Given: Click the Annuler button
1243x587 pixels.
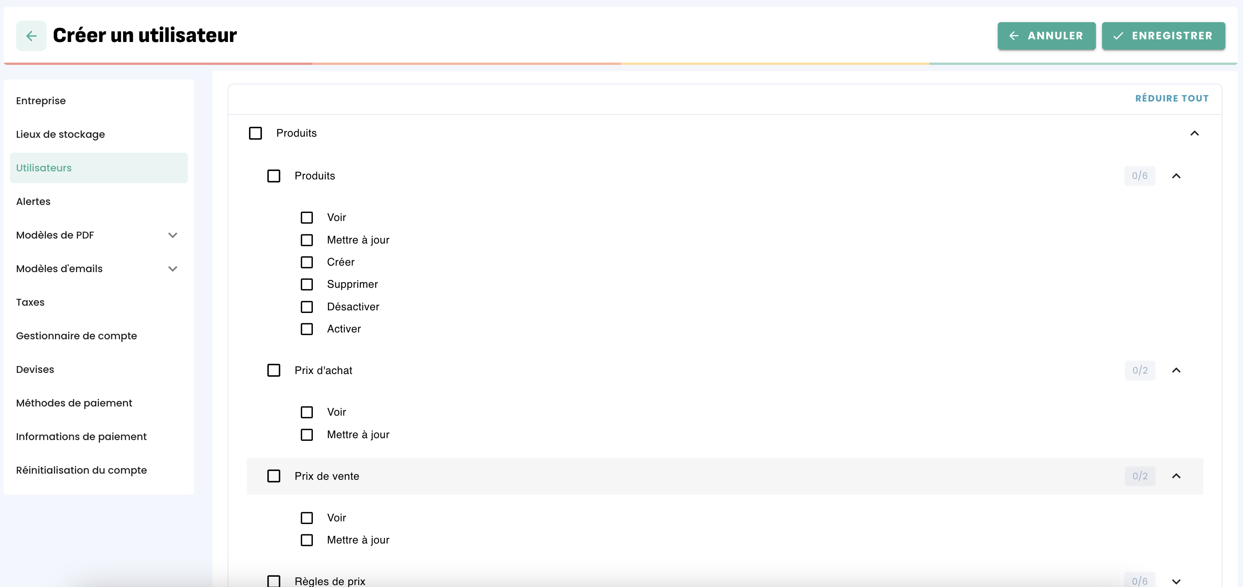Looking at the screenshot, I should click(x=1046, y=35).
